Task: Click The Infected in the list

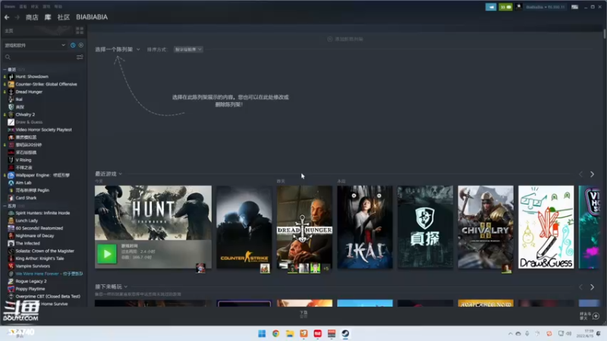Action: (x=27, y=243)
